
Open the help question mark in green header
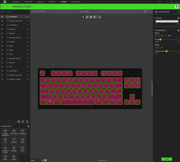(x=176, y=7)
